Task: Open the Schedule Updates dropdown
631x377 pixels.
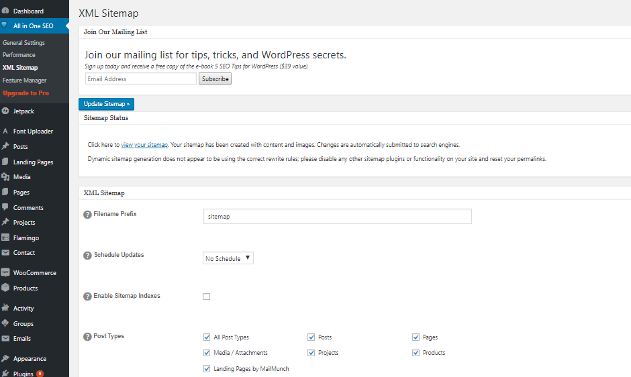Action: tap(228, 258)
